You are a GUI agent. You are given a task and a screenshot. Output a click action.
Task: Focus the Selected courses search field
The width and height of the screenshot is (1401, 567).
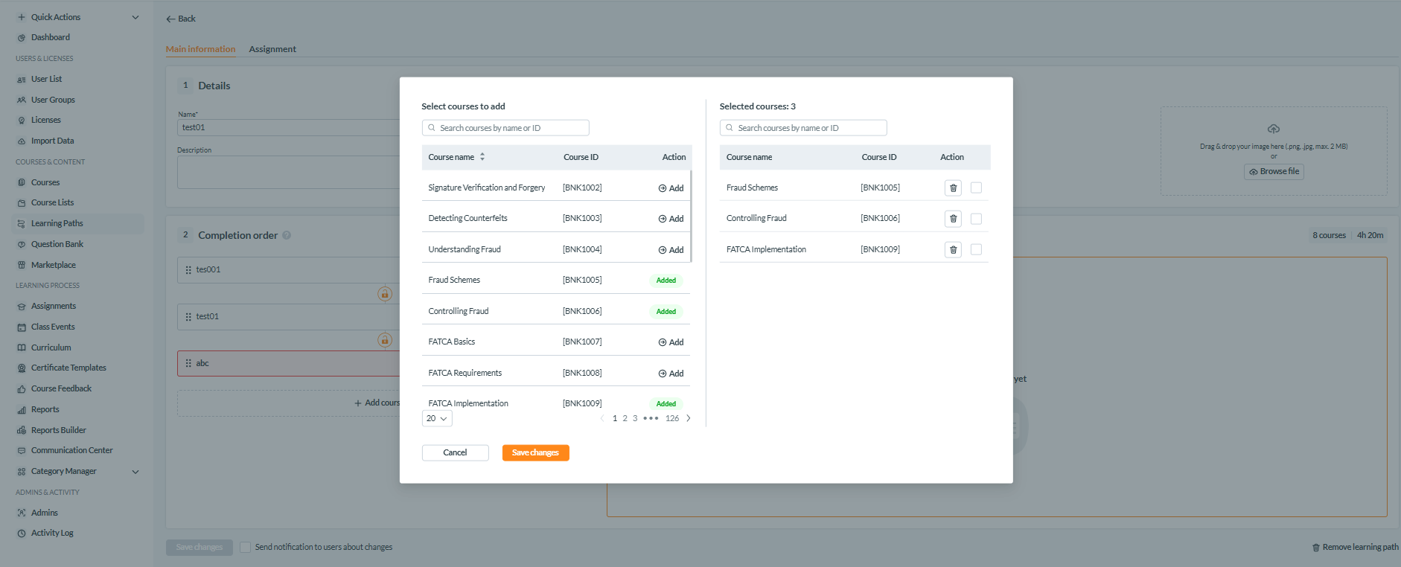(803, 128)
